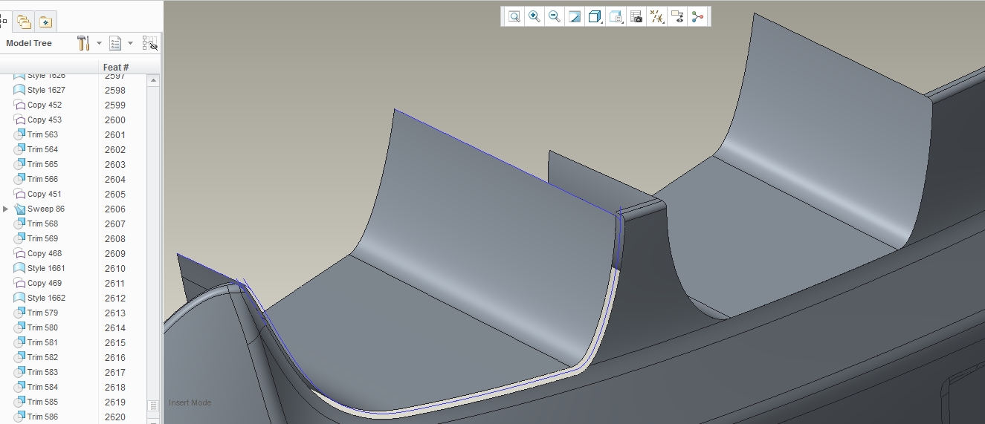The height and width of the screenshot is (424, 985).
Task: Select the Trim 582 feature
Action: coord(42,357)
